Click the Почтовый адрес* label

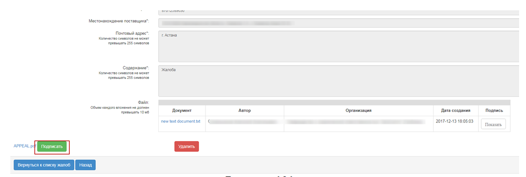coord(132,33)
